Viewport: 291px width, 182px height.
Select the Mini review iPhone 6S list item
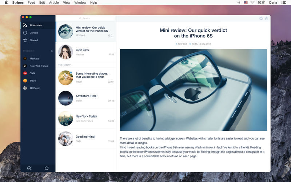tap(86, 32)
